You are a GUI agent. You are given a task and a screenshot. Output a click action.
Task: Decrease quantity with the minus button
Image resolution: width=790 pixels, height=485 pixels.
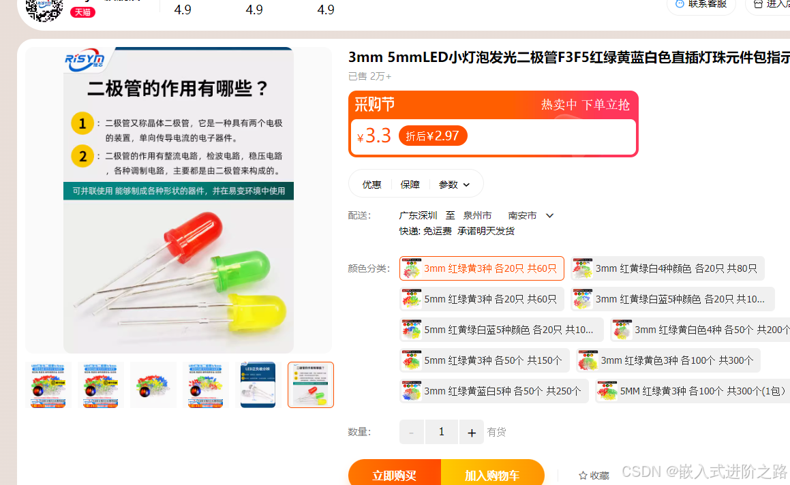[x=412, y=432]
